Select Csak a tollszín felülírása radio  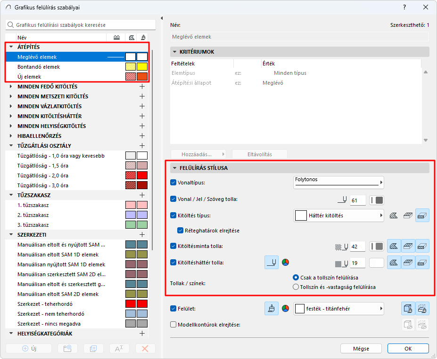coord(296,277)
